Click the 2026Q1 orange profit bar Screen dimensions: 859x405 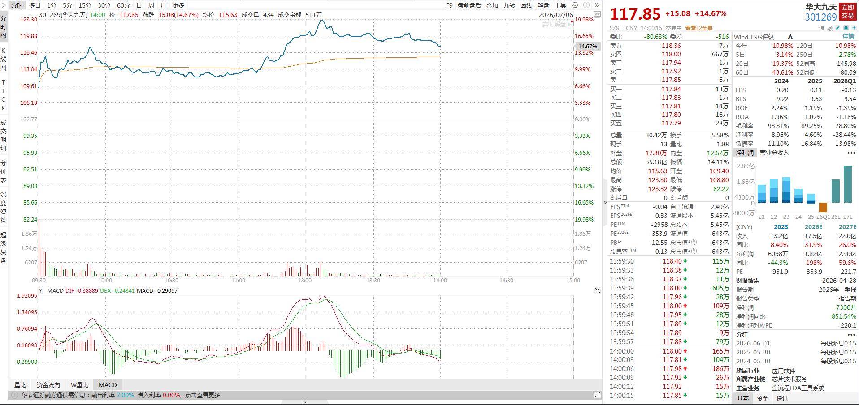tap(823, 207)
